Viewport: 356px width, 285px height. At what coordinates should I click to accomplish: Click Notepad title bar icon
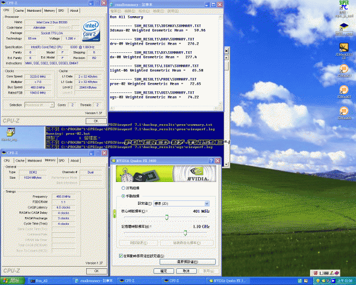(112, 4)
